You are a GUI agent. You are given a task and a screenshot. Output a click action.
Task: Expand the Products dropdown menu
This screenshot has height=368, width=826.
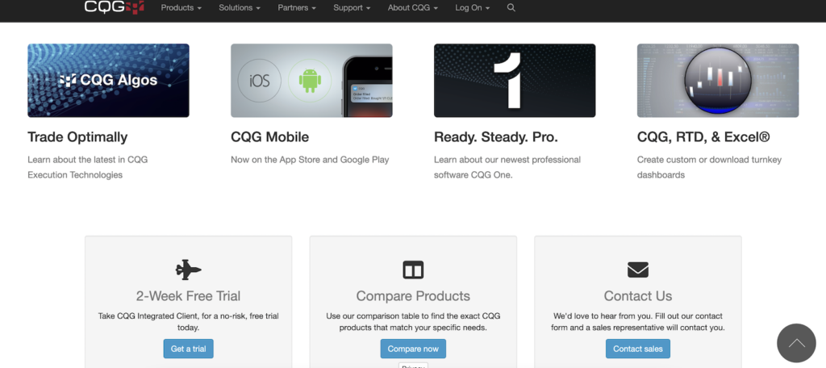point(181,8)
